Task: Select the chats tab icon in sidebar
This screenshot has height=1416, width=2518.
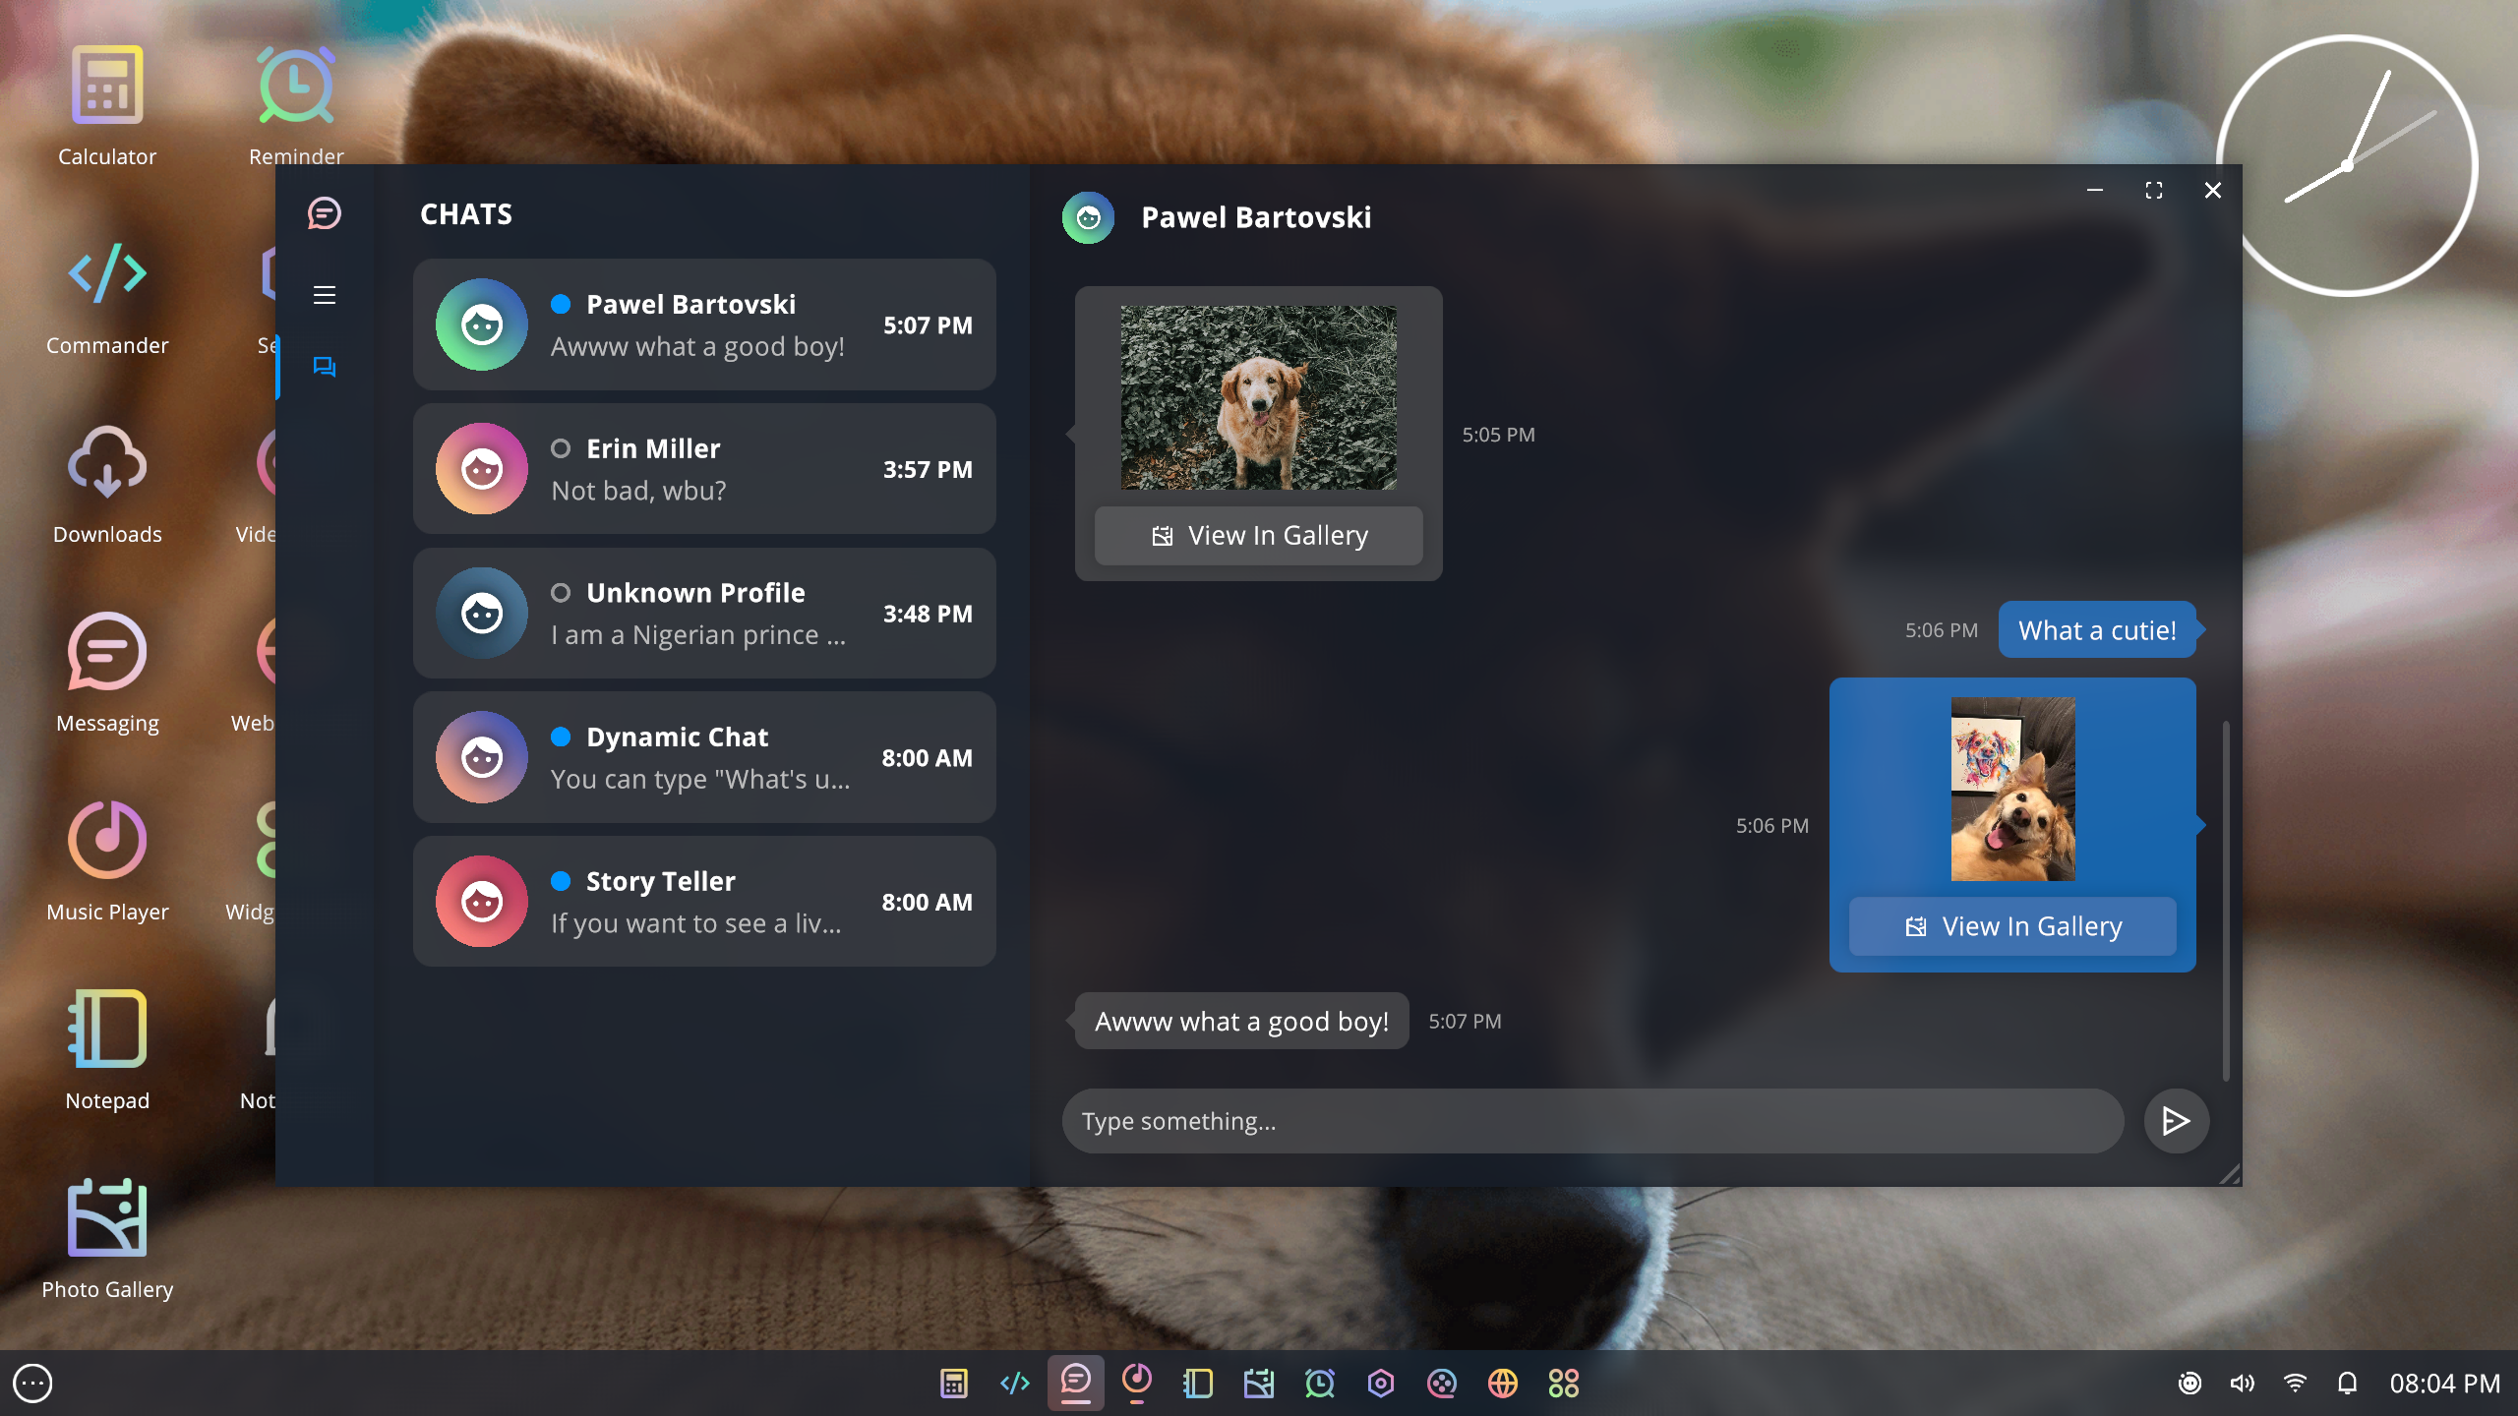Action: coord(325,367)
